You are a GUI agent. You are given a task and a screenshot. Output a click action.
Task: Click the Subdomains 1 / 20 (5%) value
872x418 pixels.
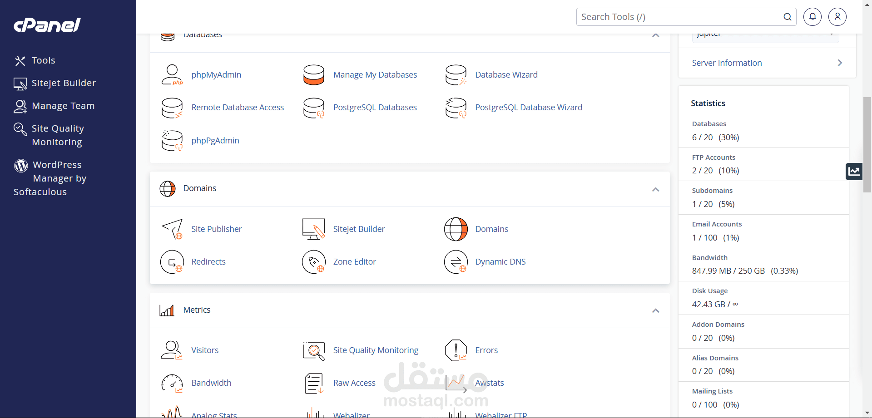click(713, 204)
